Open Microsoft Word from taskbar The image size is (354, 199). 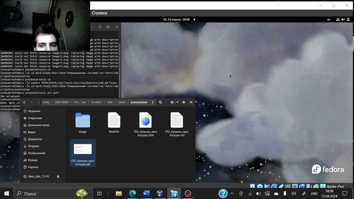(x=146, y=193)
